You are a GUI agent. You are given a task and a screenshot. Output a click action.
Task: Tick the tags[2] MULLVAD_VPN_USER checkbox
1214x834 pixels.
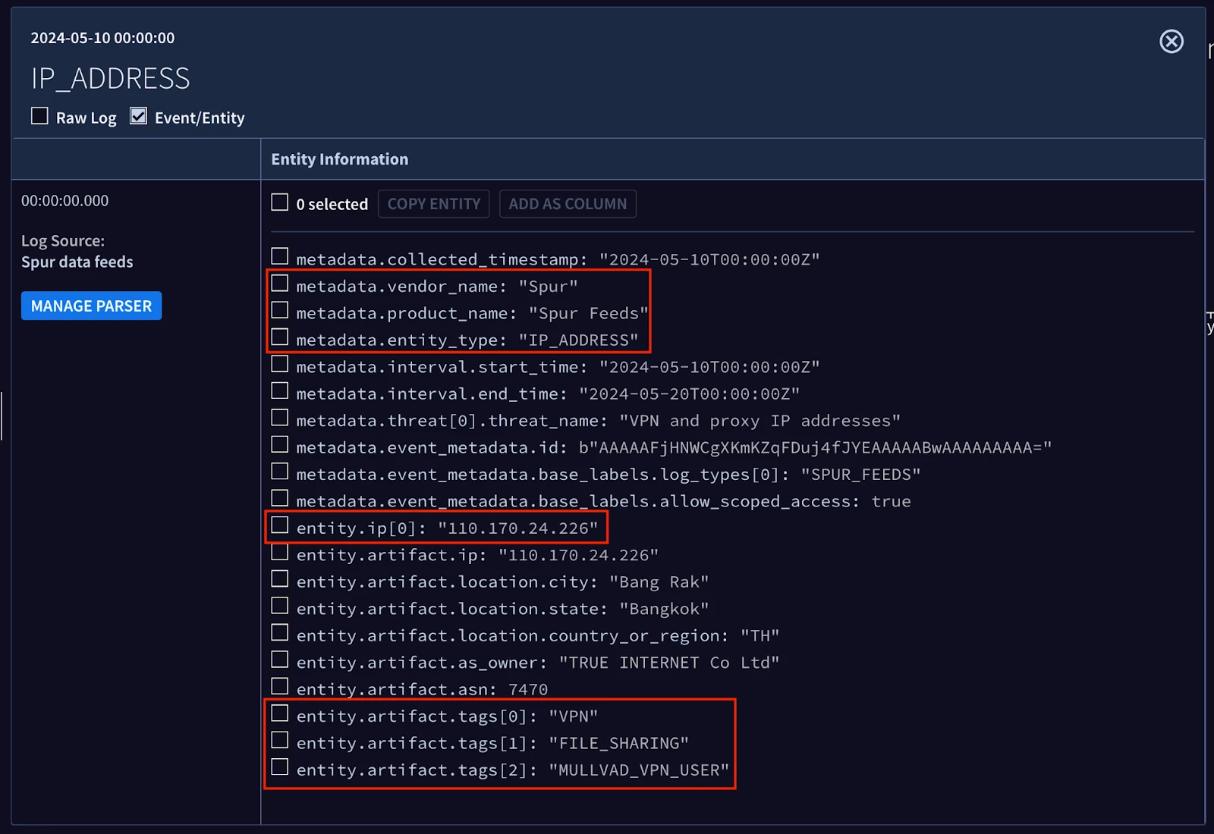pyautogui.click(x=280, y=767)
